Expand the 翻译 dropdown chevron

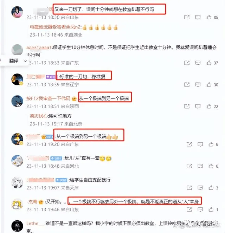25,61
